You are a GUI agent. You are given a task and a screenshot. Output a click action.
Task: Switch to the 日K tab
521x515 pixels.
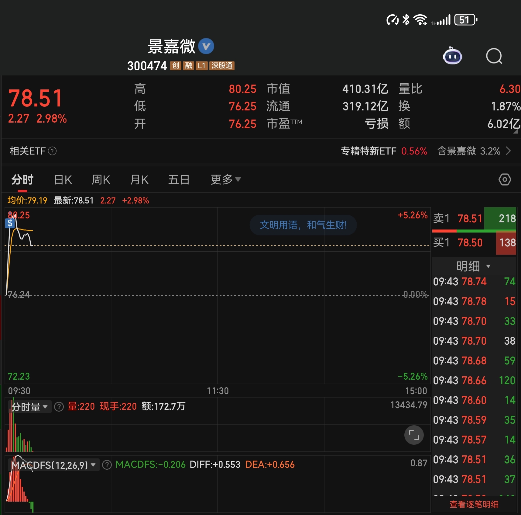[x=63, y=179]
